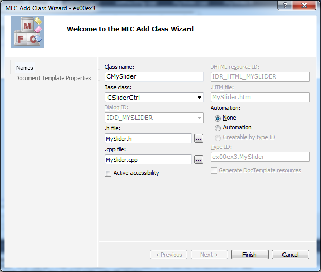Click the Finish button
Viewport: 321px width, 272px height.
[x=250, y=255]
